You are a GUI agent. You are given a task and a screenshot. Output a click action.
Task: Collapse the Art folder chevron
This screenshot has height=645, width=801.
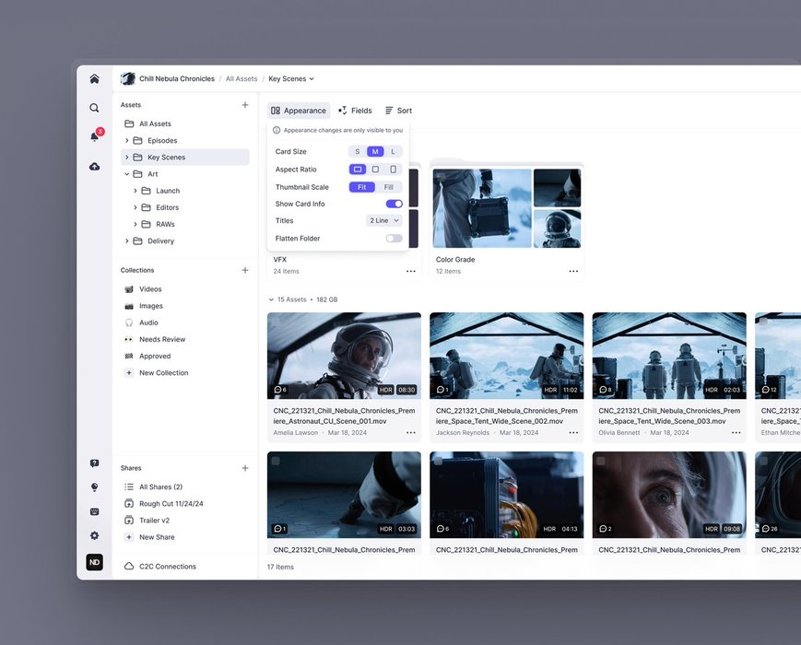click(126, 174)
